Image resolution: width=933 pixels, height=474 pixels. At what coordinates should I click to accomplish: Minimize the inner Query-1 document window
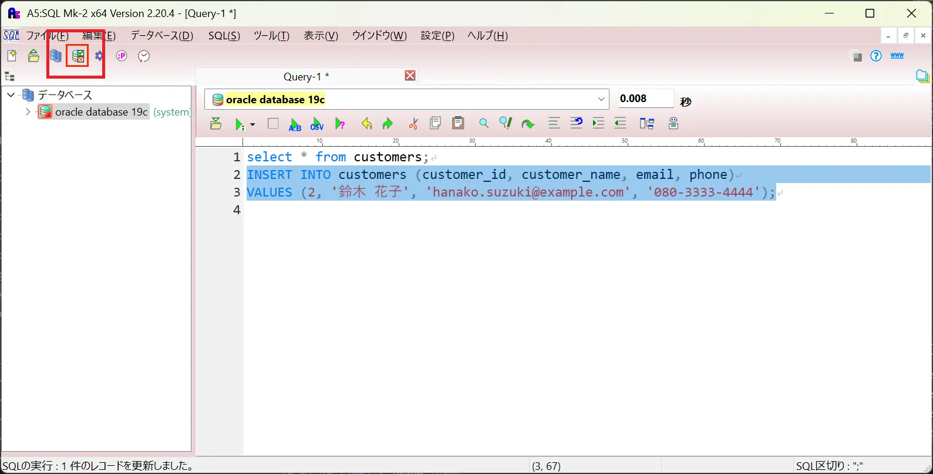click(x=889, y=36)
